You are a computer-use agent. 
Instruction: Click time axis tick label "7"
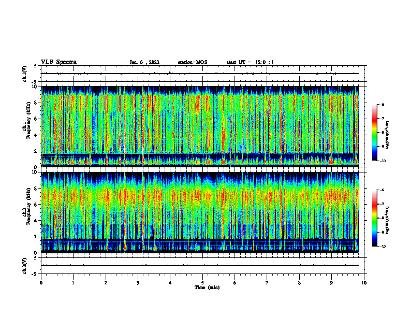(267, 283)
